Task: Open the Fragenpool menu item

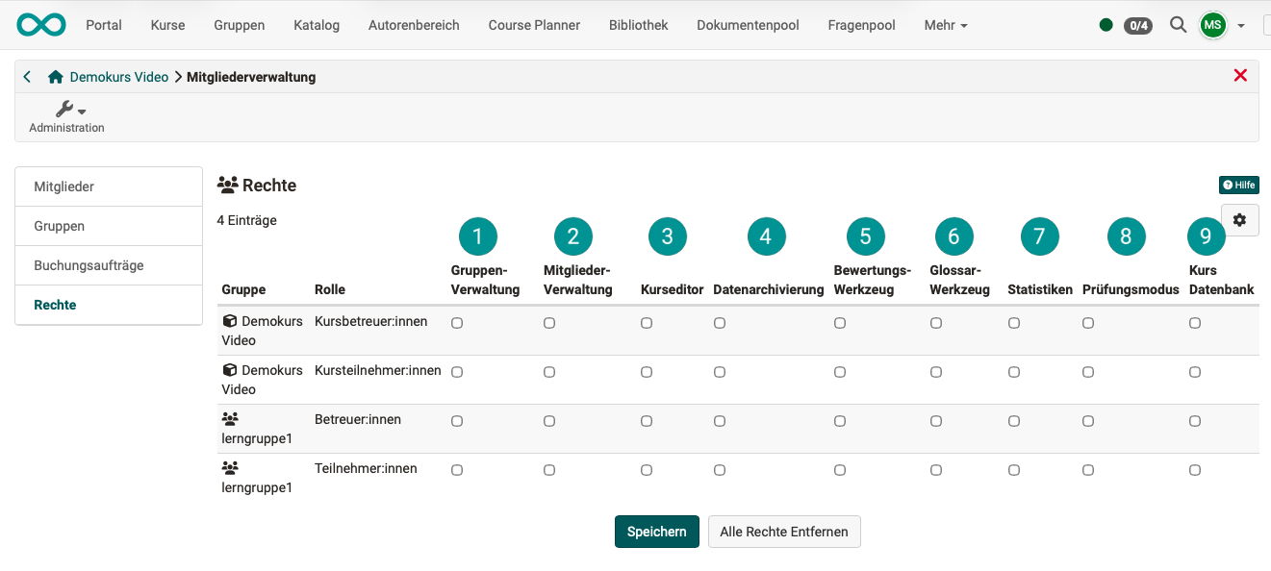Action: tap(861, 25)
